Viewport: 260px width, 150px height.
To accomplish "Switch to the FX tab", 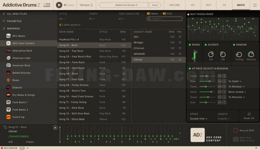I will (224, 5).
